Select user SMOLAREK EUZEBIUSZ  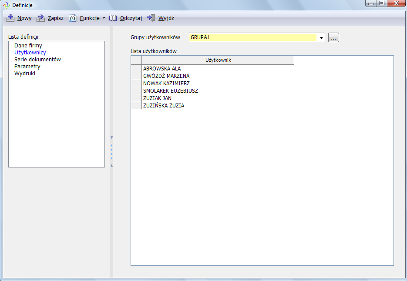coord(171,91)
